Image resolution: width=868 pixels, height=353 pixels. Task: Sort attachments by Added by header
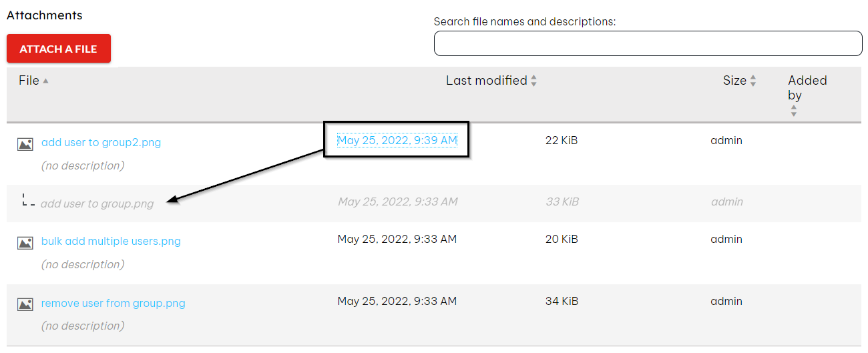pos(807,87)
